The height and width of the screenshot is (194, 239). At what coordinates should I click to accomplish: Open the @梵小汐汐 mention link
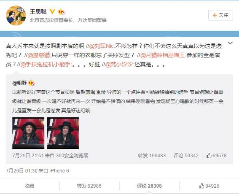[x=119, y=64]
